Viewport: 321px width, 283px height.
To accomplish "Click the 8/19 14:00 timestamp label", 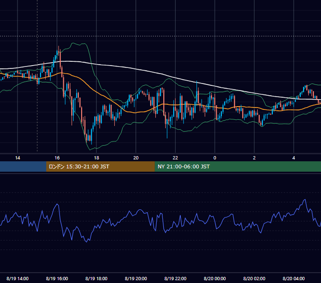I will pyautogui.click(x=17, y=278).
